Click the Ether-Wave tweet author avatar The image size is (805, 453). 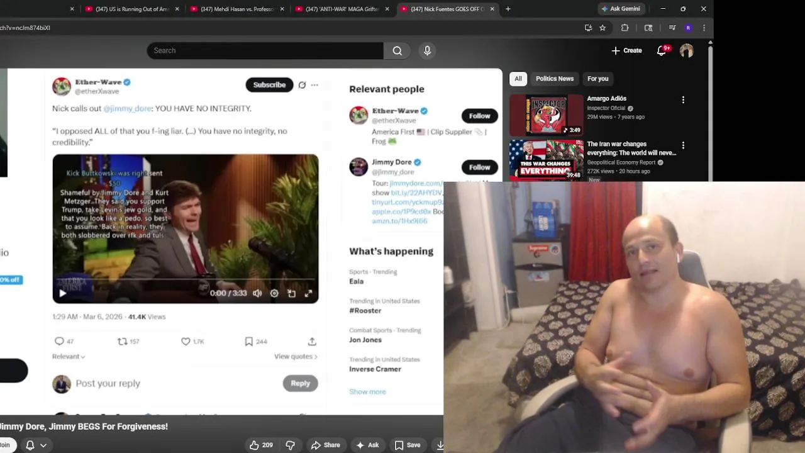[62, 86]
